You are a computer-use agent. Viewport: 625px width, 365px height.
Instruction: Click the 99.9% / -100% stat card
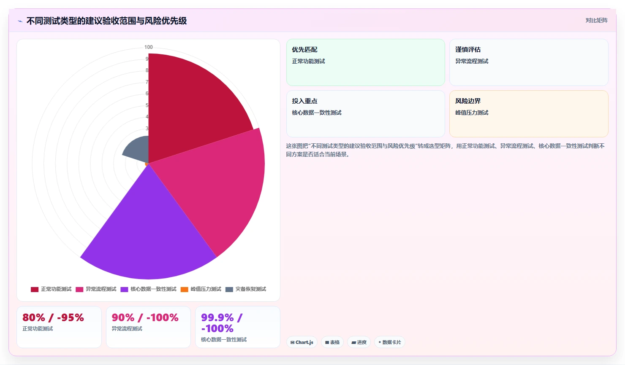coord(238,327)
